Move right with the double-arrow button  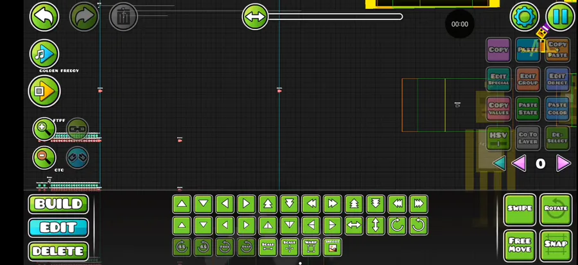coord(333,204)
